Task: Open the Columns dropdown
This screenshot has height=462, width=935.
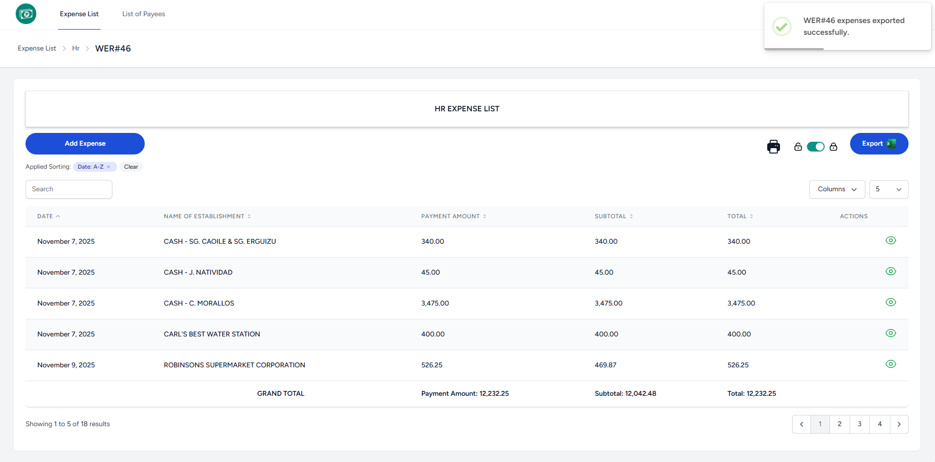Action: point(837,189)
